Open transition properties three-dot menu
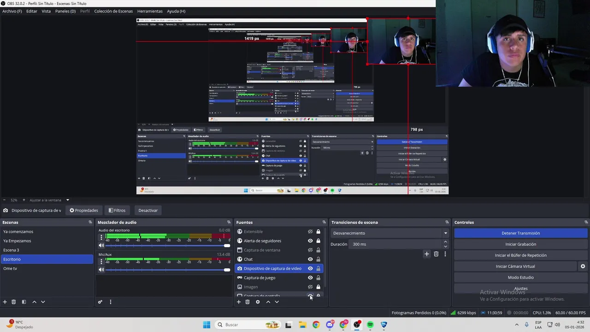The width and height of the screenshot is (590, 332). 445,254
